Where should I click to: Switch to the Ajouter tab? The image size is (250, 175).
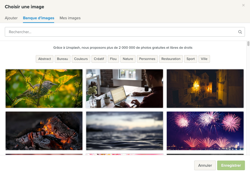(11, 18)
